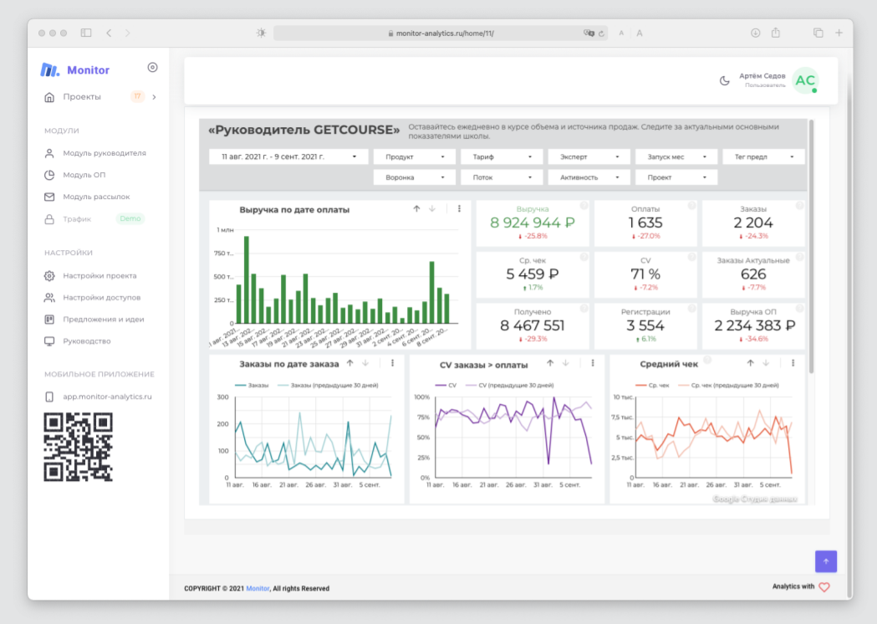Toggle dark mode moon icon
877x624 pixels.
[x=724, y=80]
